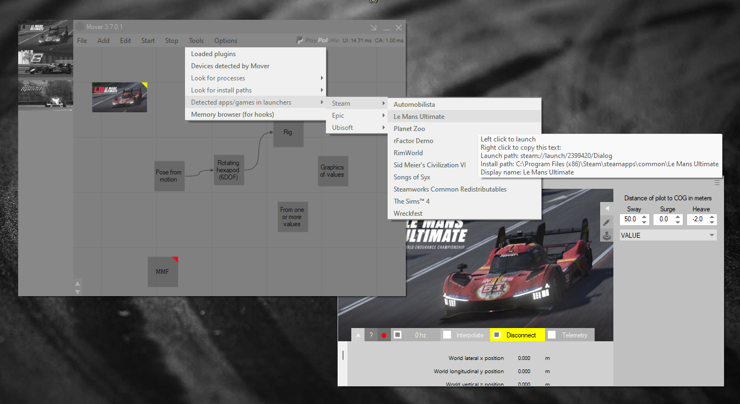Open the Add menu in Mover
The height and width of the screenshot is (404, 740).
tap(104, 41)
